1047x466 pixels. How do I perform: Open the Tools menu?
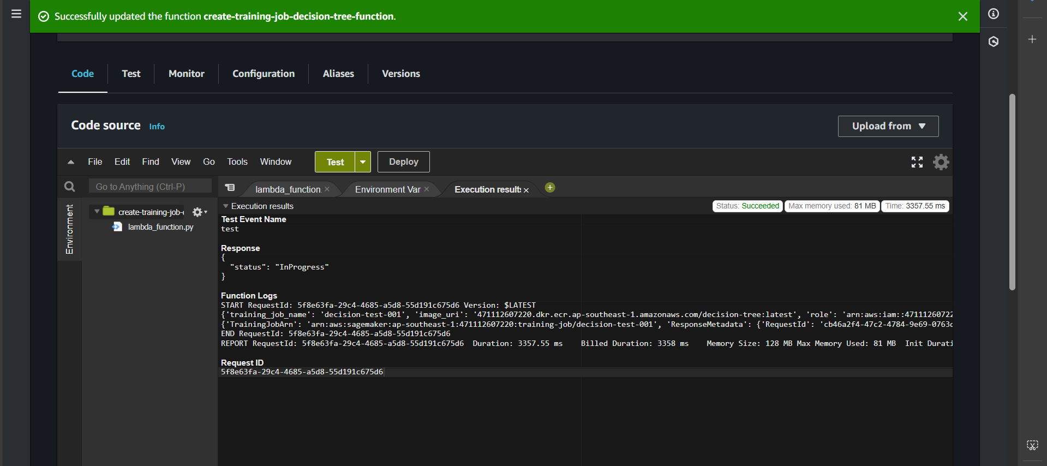pos(237,162)
